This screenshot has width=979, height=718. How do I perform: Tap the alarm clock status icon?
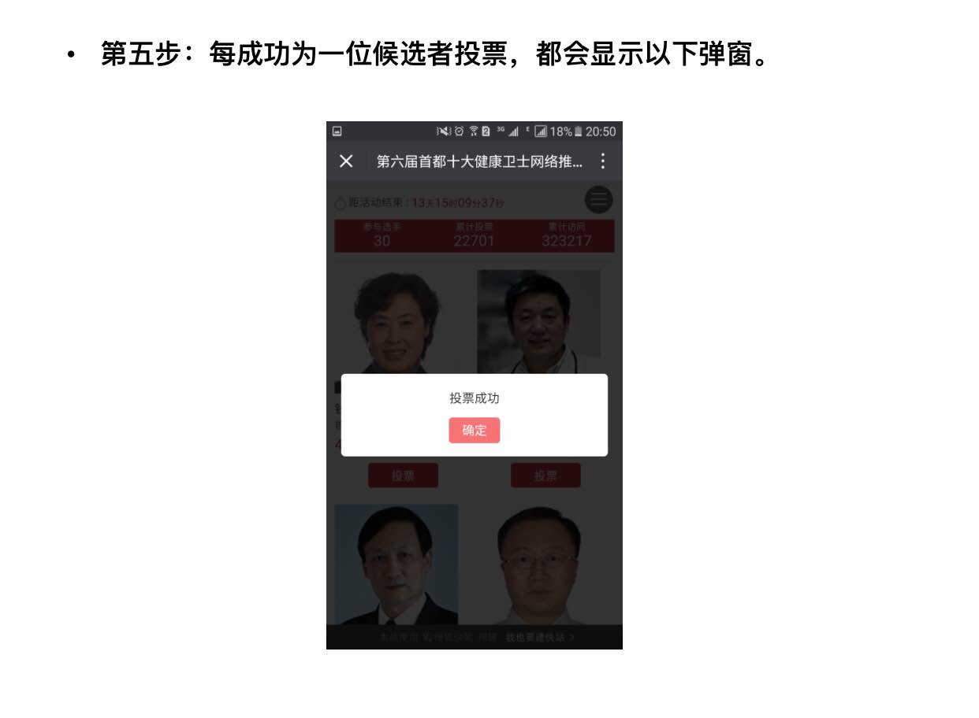point(459,131)
